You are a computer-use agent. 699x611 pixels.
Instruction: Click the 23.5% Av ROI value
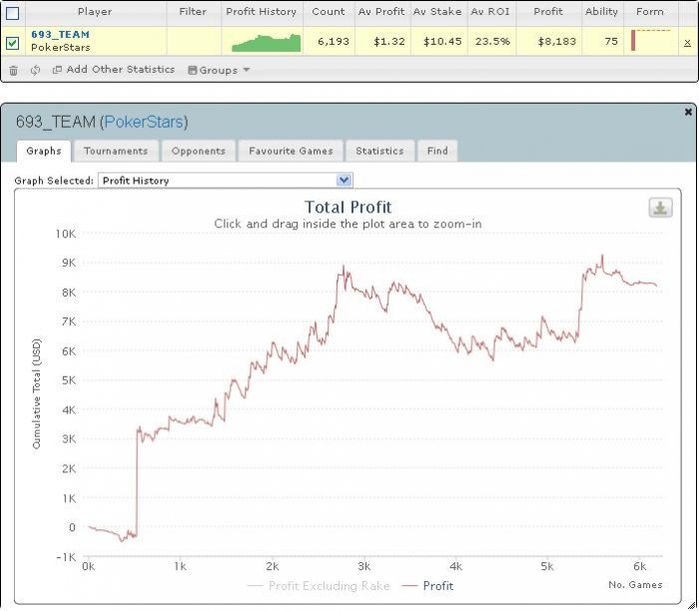coord(492,42)
